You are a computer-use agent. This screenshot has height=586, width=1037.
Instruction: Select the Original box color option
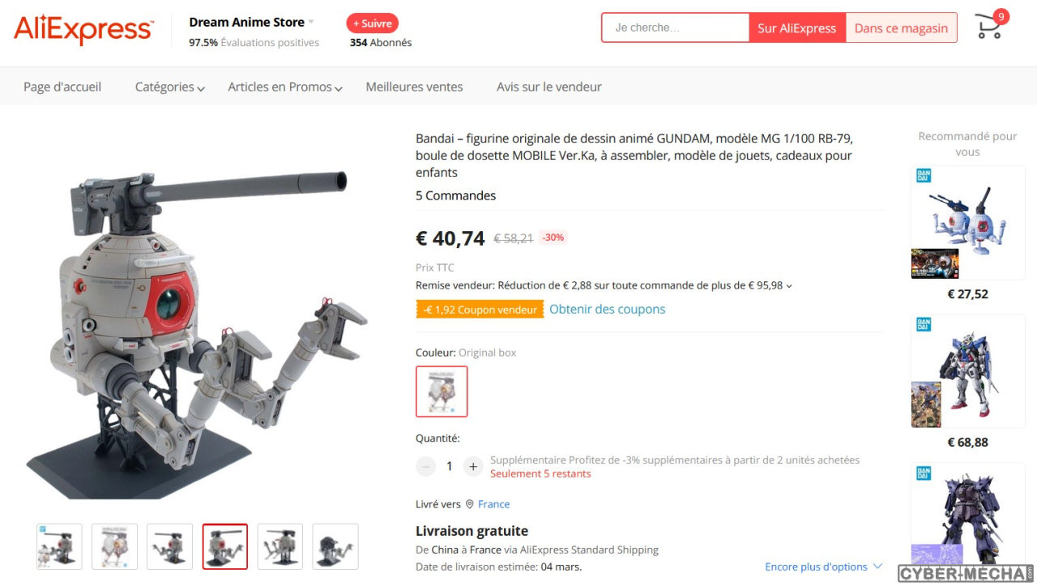(x=442, y=391)
